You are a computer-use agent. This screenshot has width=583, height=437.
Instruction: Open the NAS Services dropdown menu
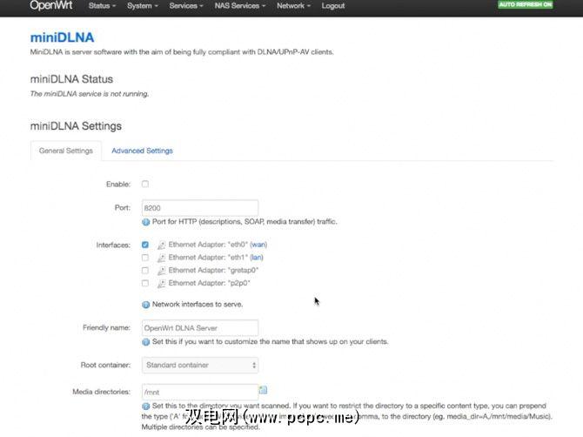pyautogui.click(x=240, y=6)
